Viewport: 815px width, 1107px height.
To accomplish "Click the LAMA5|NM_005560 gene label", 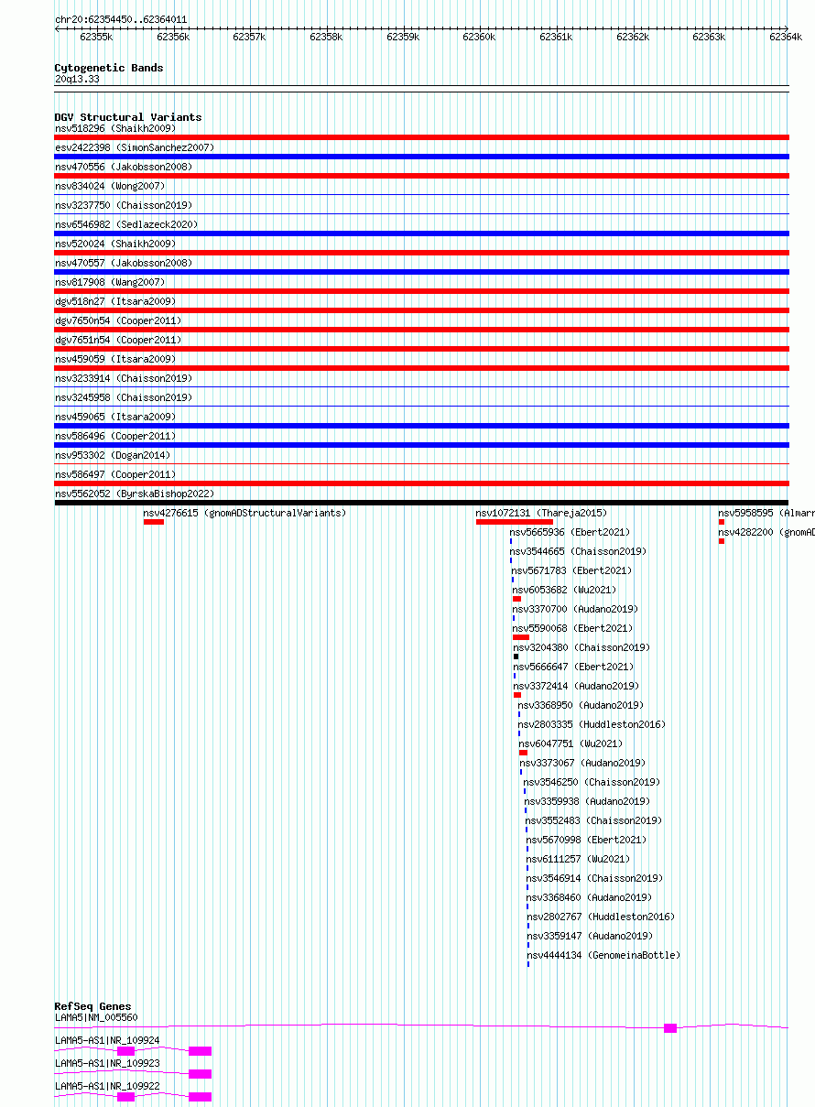I will [x=96, y=1017].
